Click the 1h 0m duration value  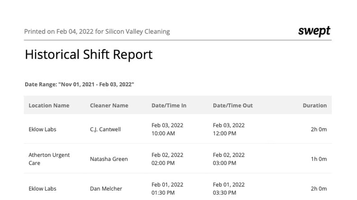319,159
